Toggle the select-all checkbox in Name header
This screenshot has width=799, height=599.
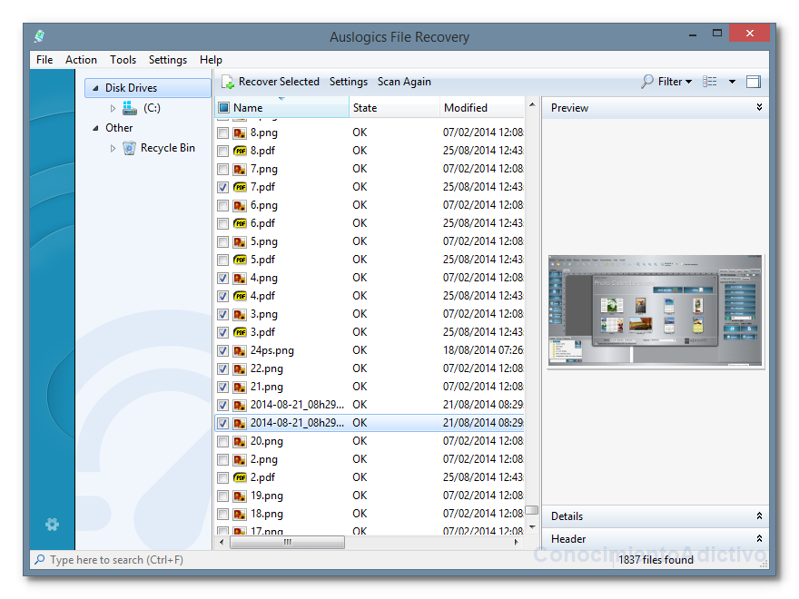click(223, 107)
